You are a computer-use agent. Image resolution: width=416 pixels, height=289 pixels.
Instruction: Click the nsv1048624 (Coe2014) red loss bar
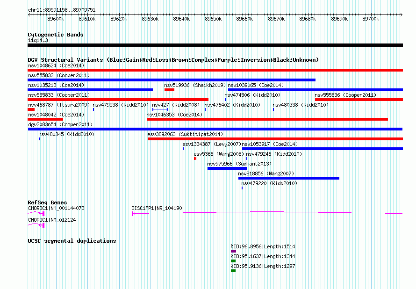click(x=215, y=70)
